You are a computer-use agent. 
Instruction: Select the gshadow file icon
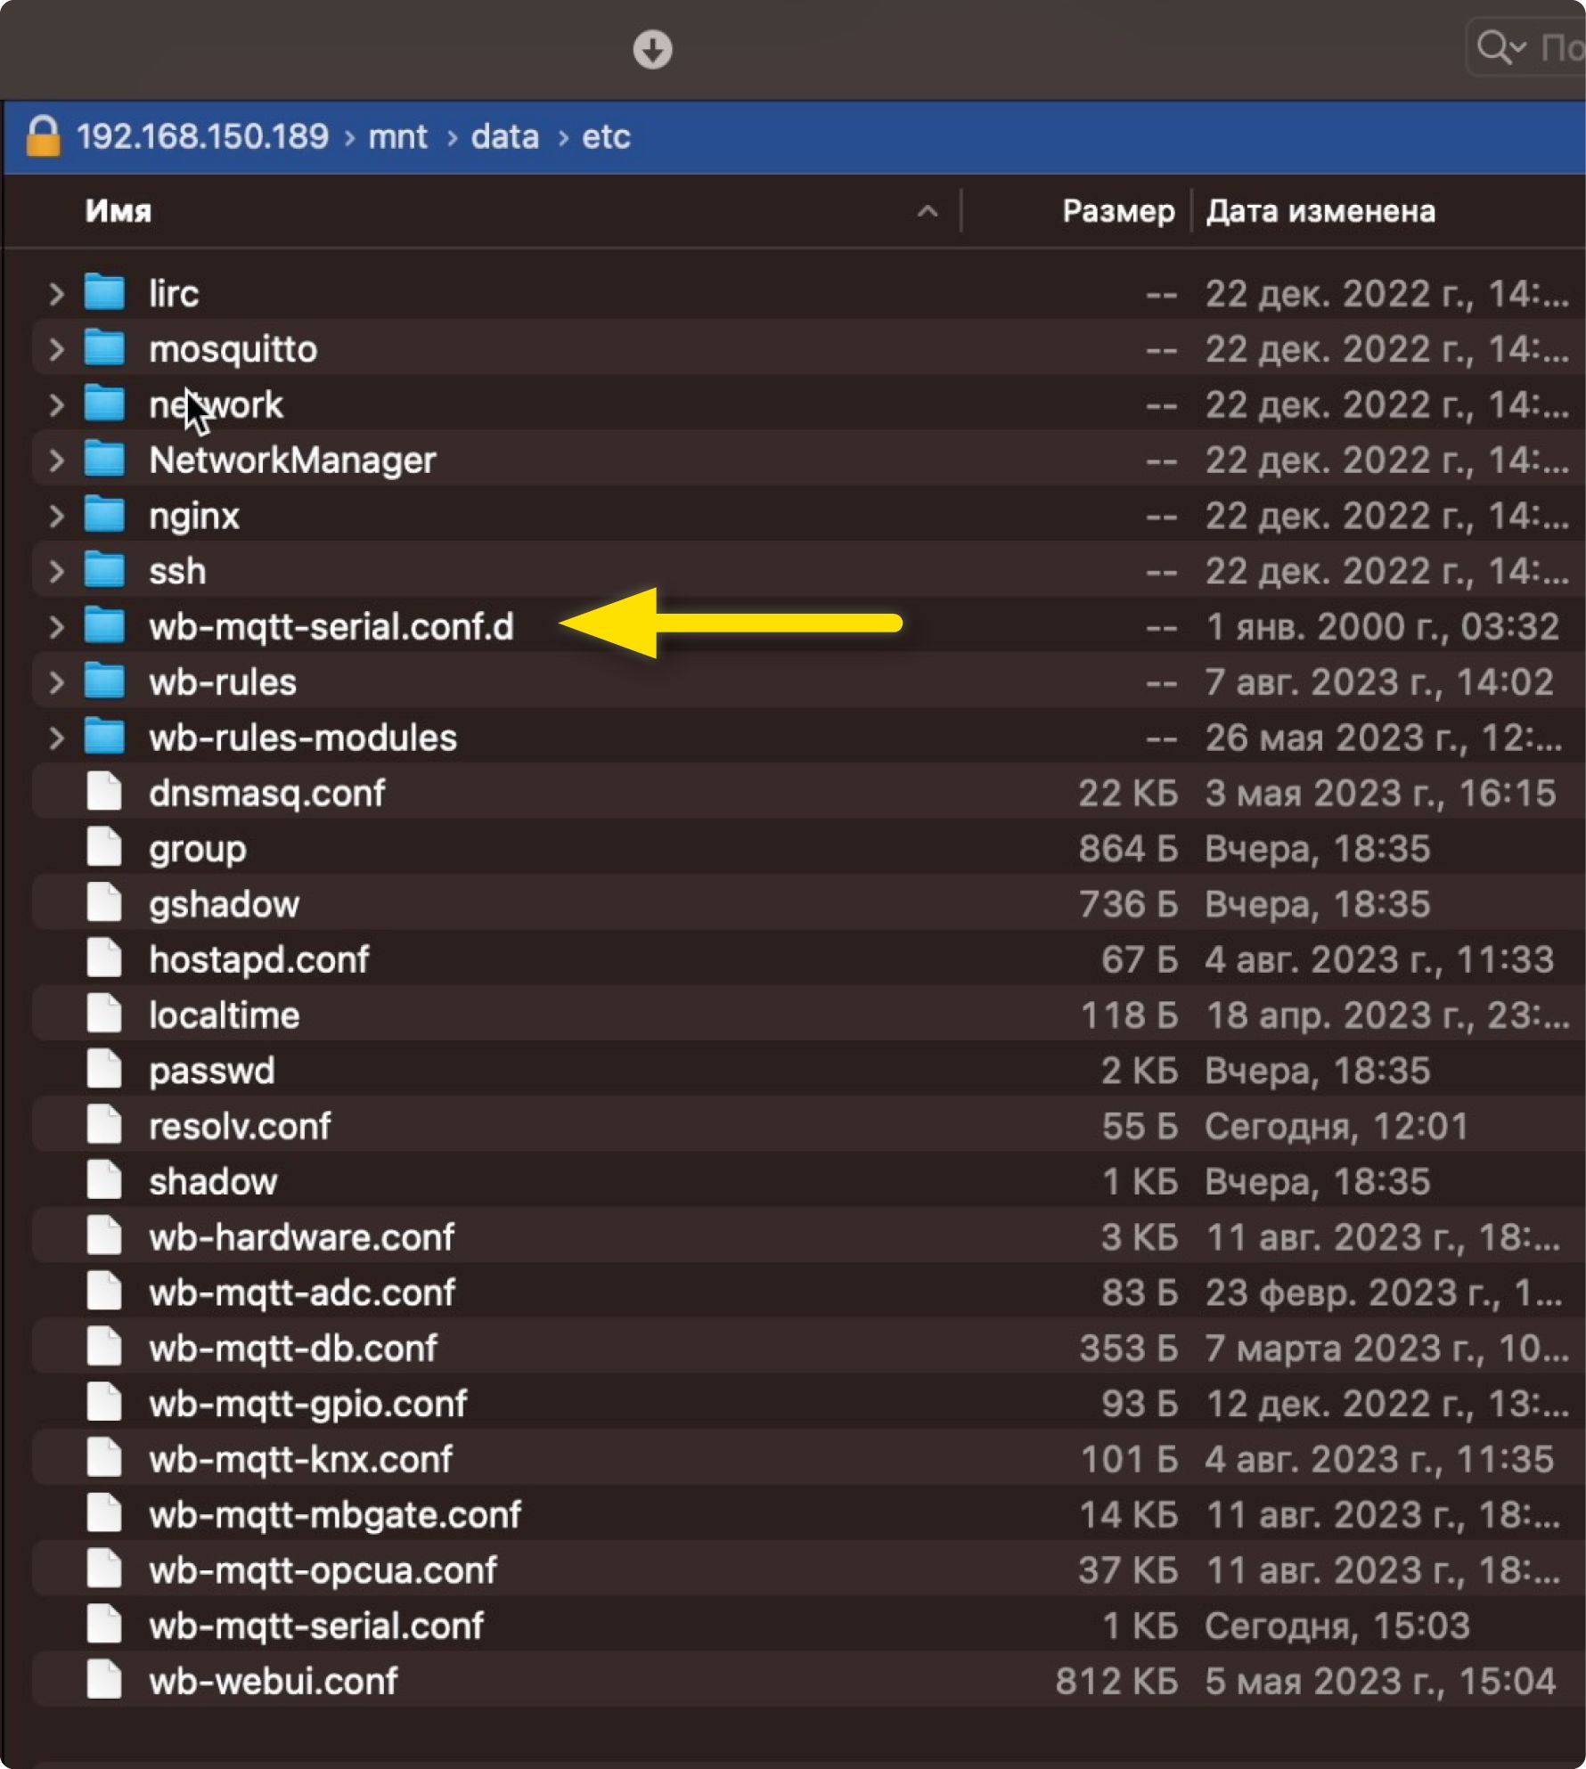(104, 902)
